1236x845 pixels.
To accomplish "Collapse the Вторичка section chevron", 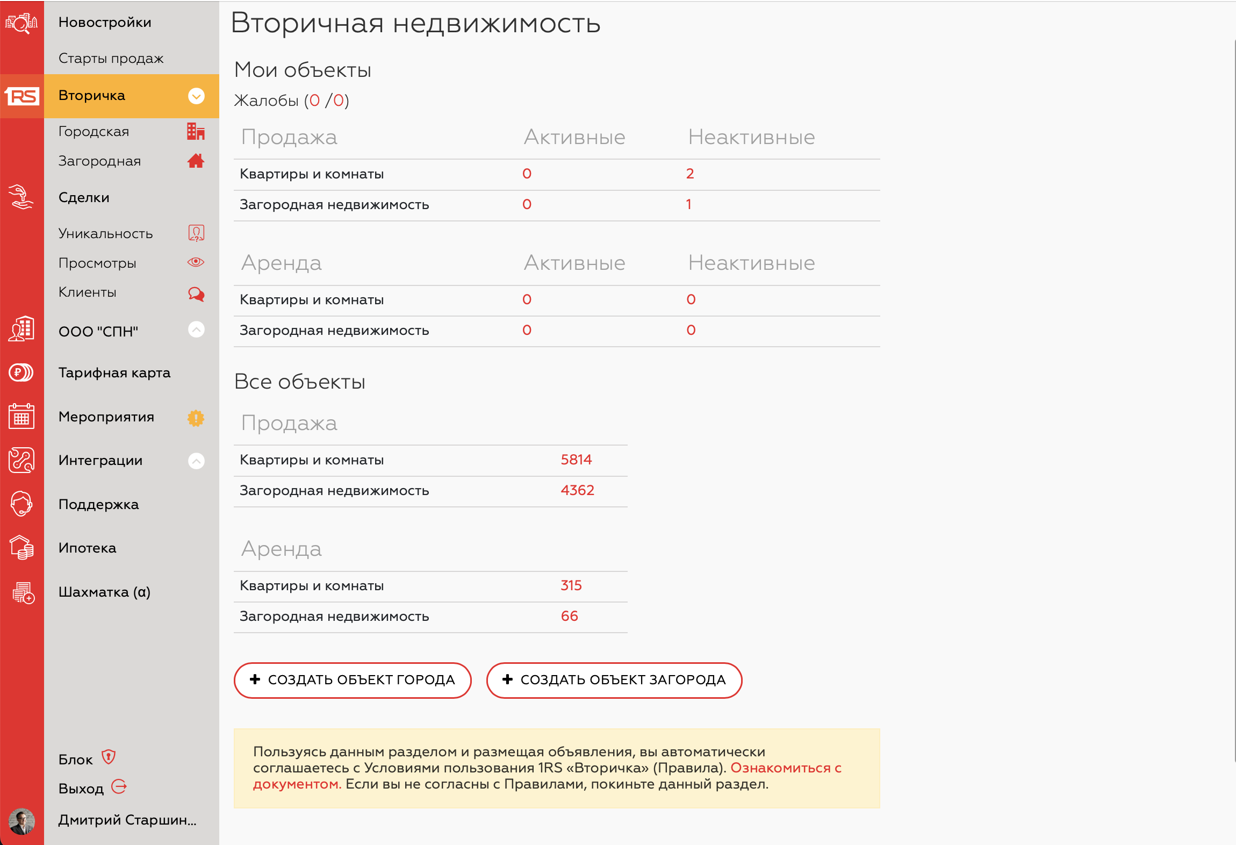I will coord(196,96).
